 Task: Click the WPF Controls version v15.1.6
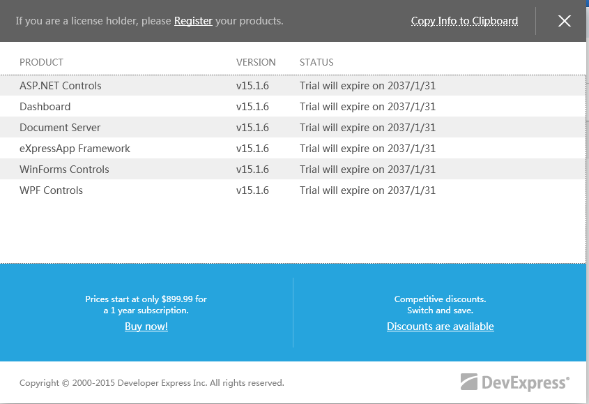pyautogui.click(x=252, y=190)
